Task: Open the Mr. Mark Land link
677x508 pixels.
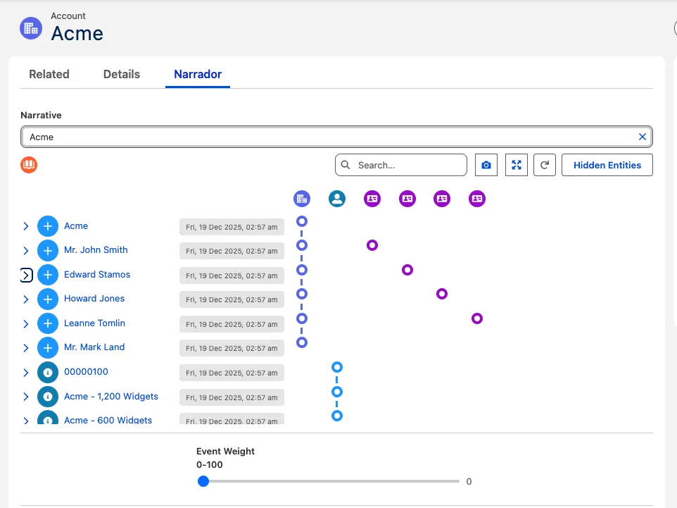Action: click(x=94, y=347)
